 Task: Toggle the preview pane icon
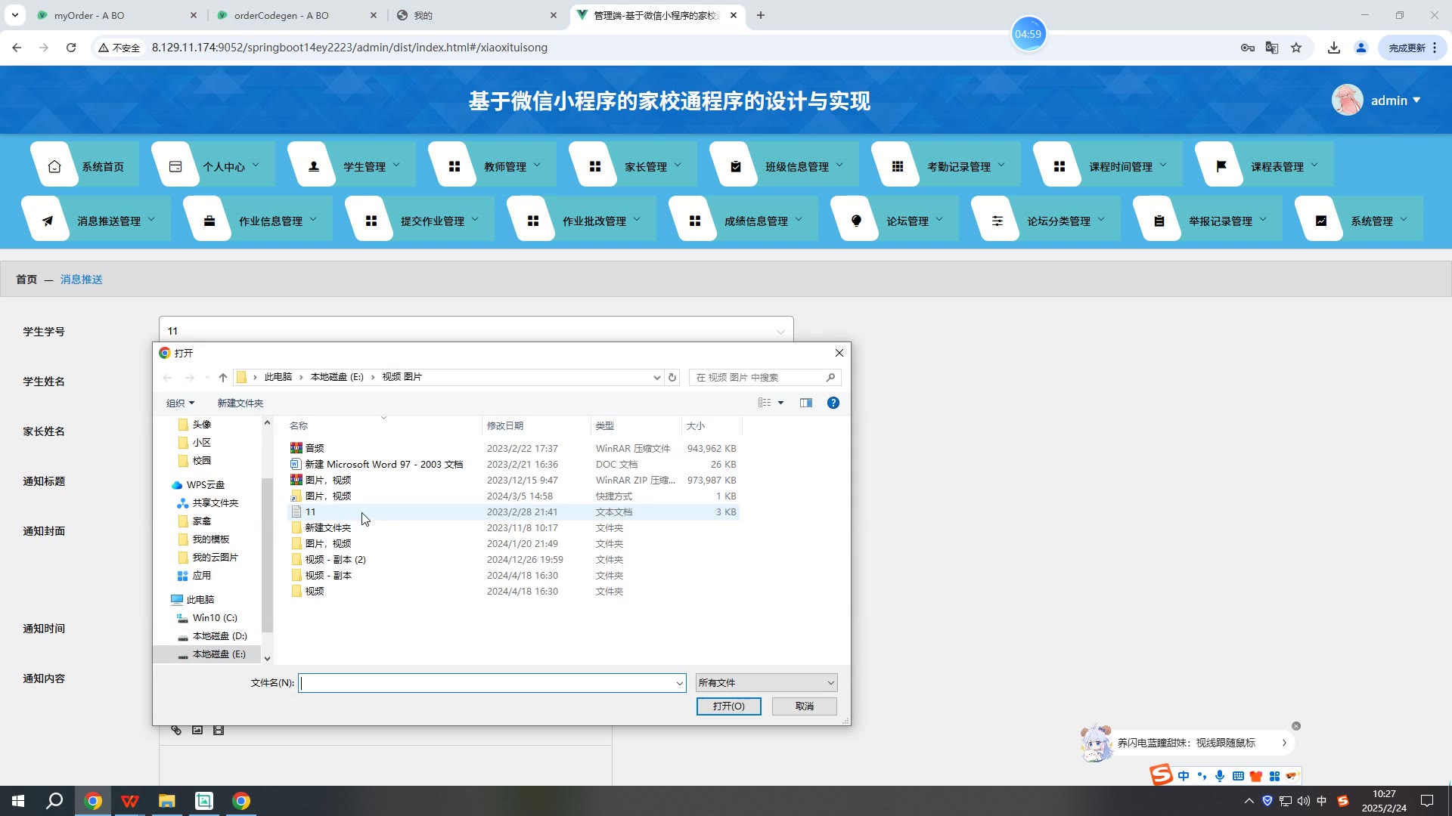click(806, 403)
